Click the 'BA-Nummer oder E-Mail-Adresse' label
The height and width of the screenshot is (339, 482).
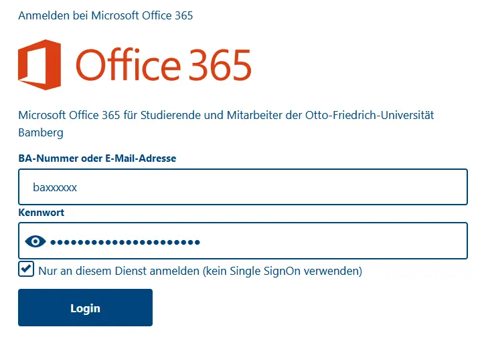(x=97, y=158)
